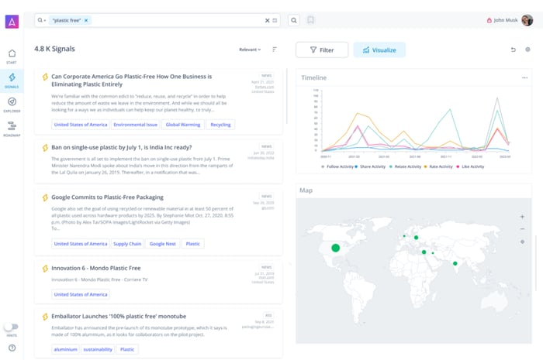The width and height of the screenshot is (543, 360).
Task: Click the Filter button
Action: tap(321, 50)
